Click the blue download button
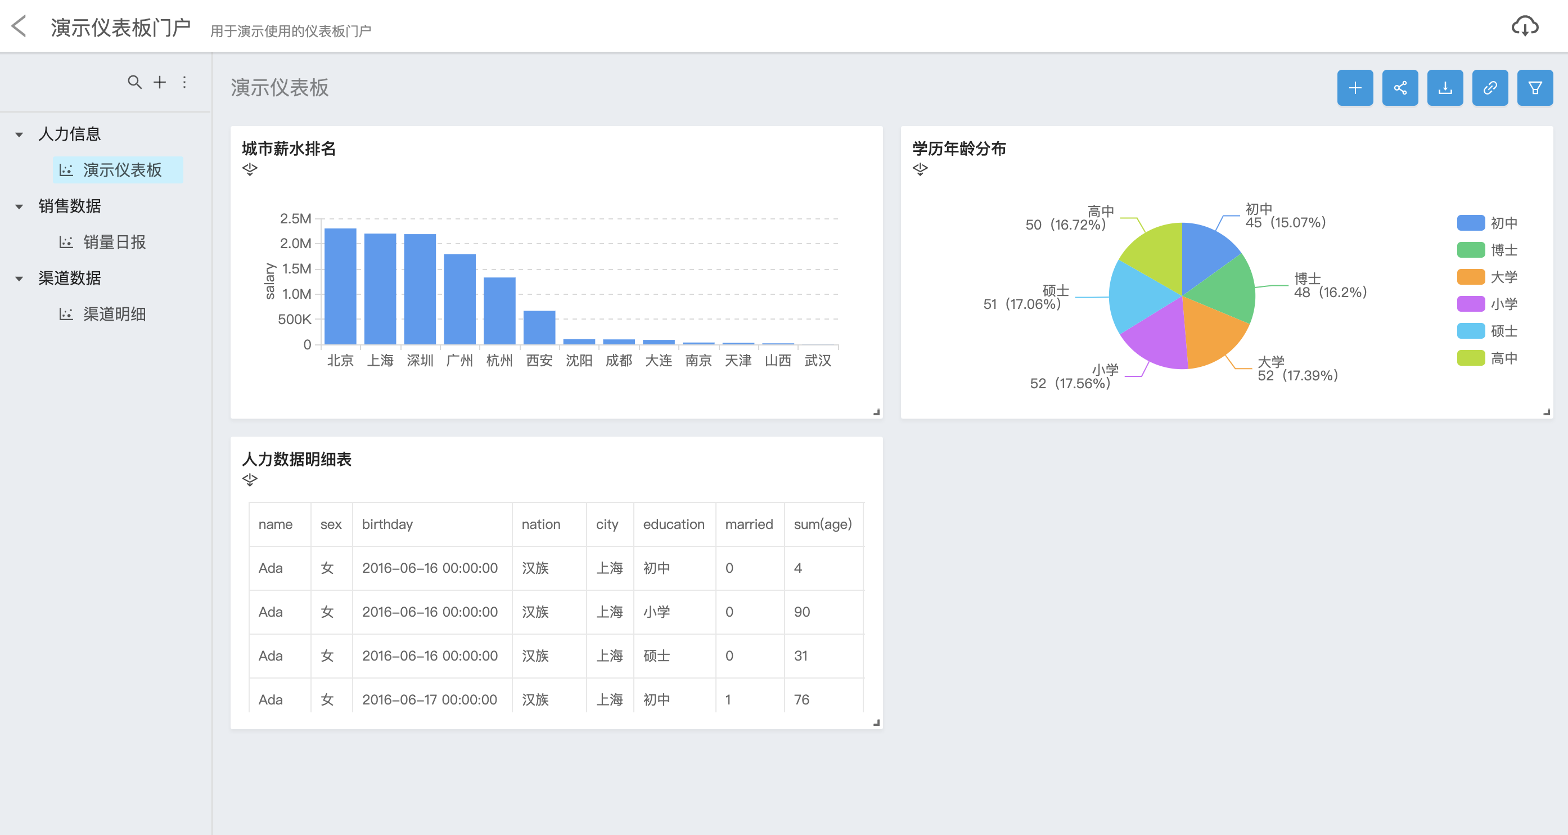1568x835 pixels. [x=1444, y=88]
